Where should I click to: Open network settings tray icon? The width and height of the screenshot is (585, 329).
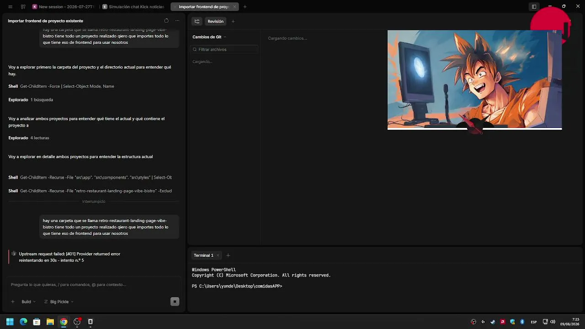point(545,322)
